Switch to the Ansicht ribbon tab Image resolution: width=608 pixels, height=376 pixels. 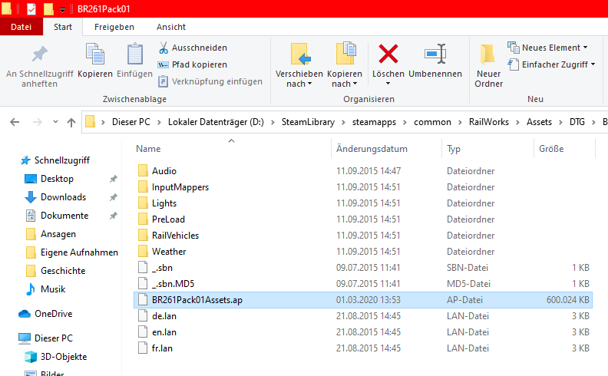(x=171, y=27)
